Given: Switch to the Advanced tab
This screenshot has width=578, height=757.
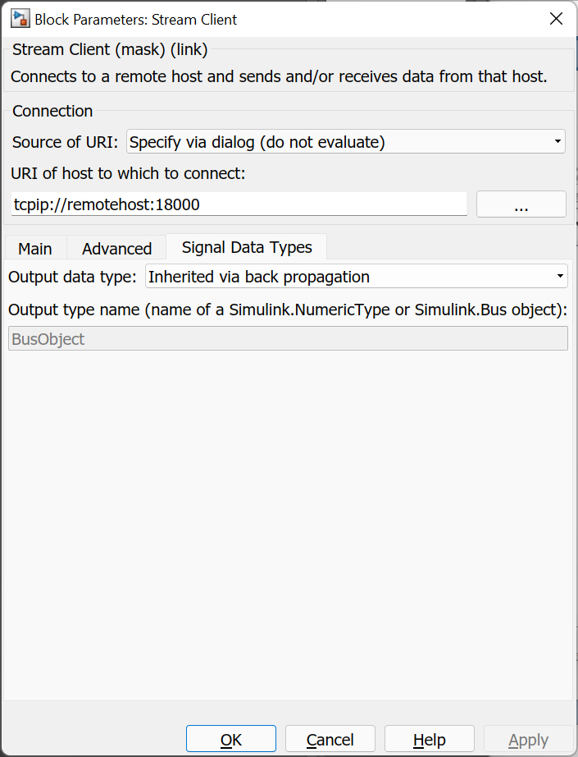Looking at the screenshot, I should click(116, 248).
